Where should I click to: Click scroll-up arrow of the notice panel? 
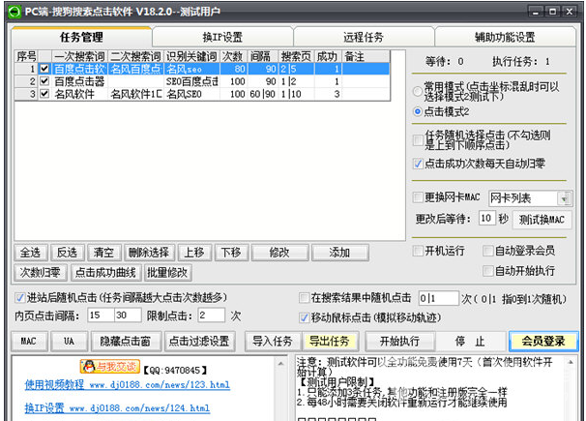(571, 362)
